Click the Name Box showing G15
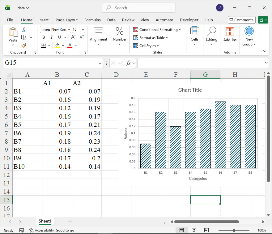This screenshot has width=272, height=234. point(49,63)
